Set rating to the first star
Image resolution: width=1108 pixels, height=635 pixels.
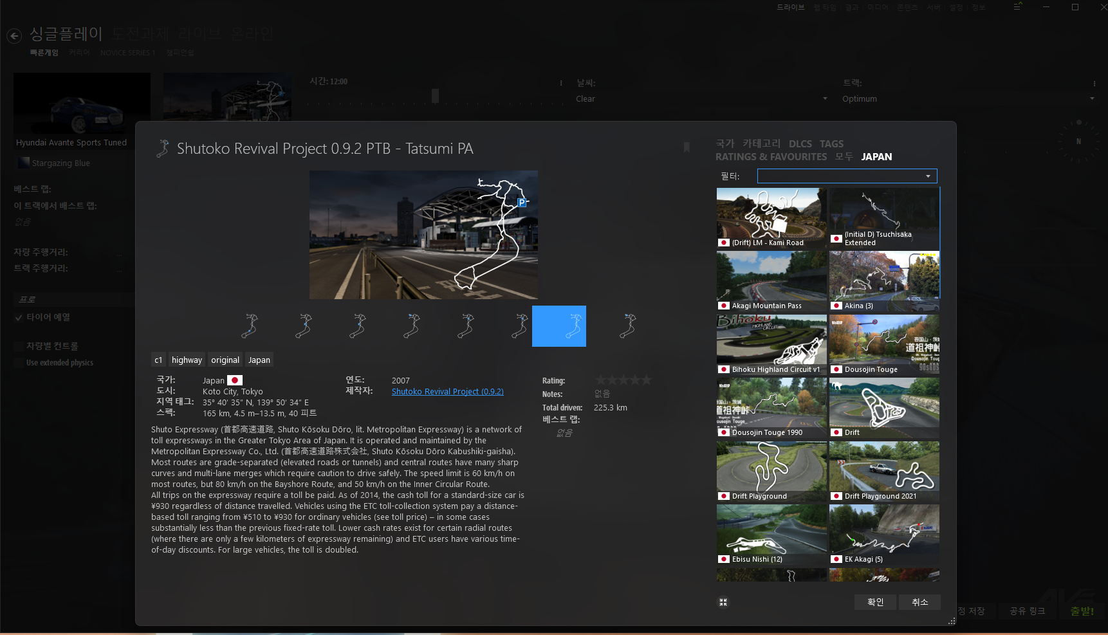coord(601,380)
